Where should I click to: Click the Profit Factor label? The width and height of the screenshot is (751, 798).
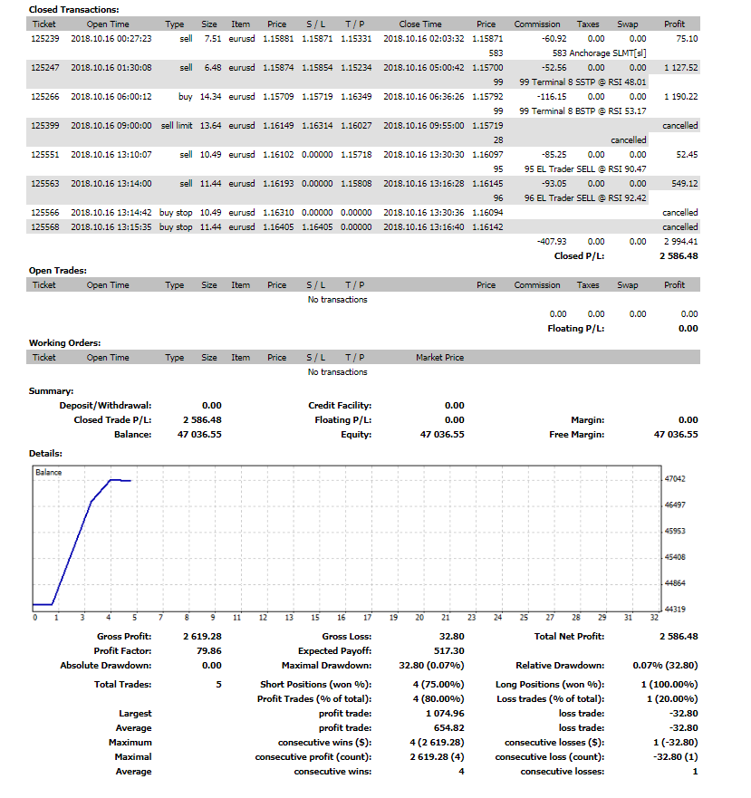tap(122, 650)
